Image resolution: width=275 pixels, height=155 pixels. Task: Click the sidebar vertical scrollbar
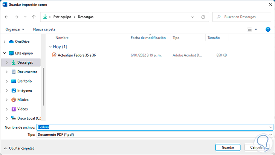click(x=43, y=87)
